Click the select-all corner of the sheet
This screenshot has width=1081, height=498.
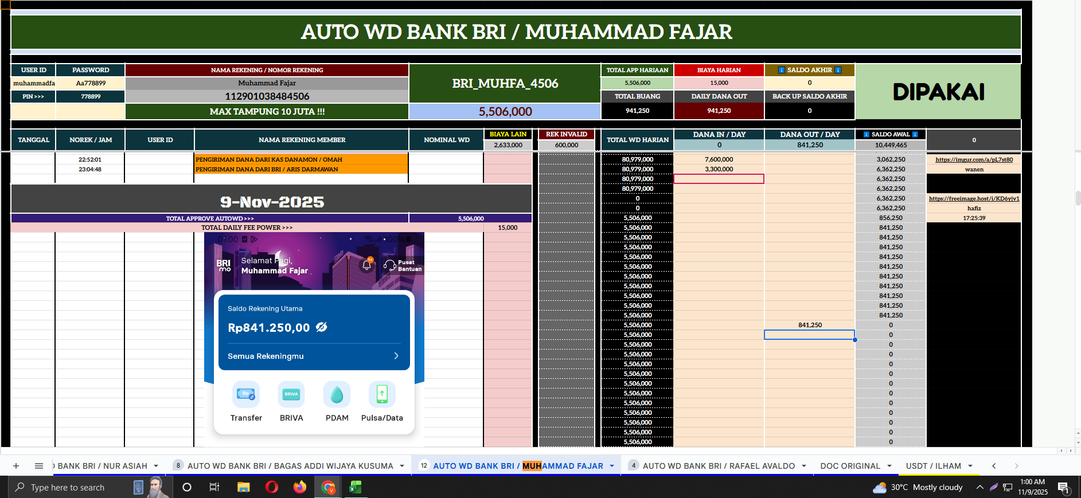5,5
